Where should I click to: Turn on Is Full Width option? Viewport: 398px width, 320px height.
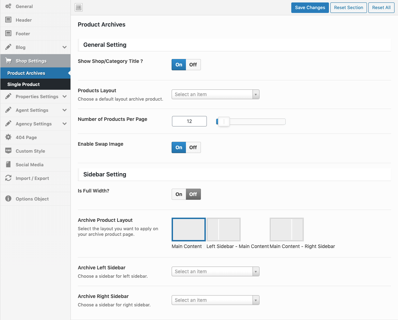179,194
